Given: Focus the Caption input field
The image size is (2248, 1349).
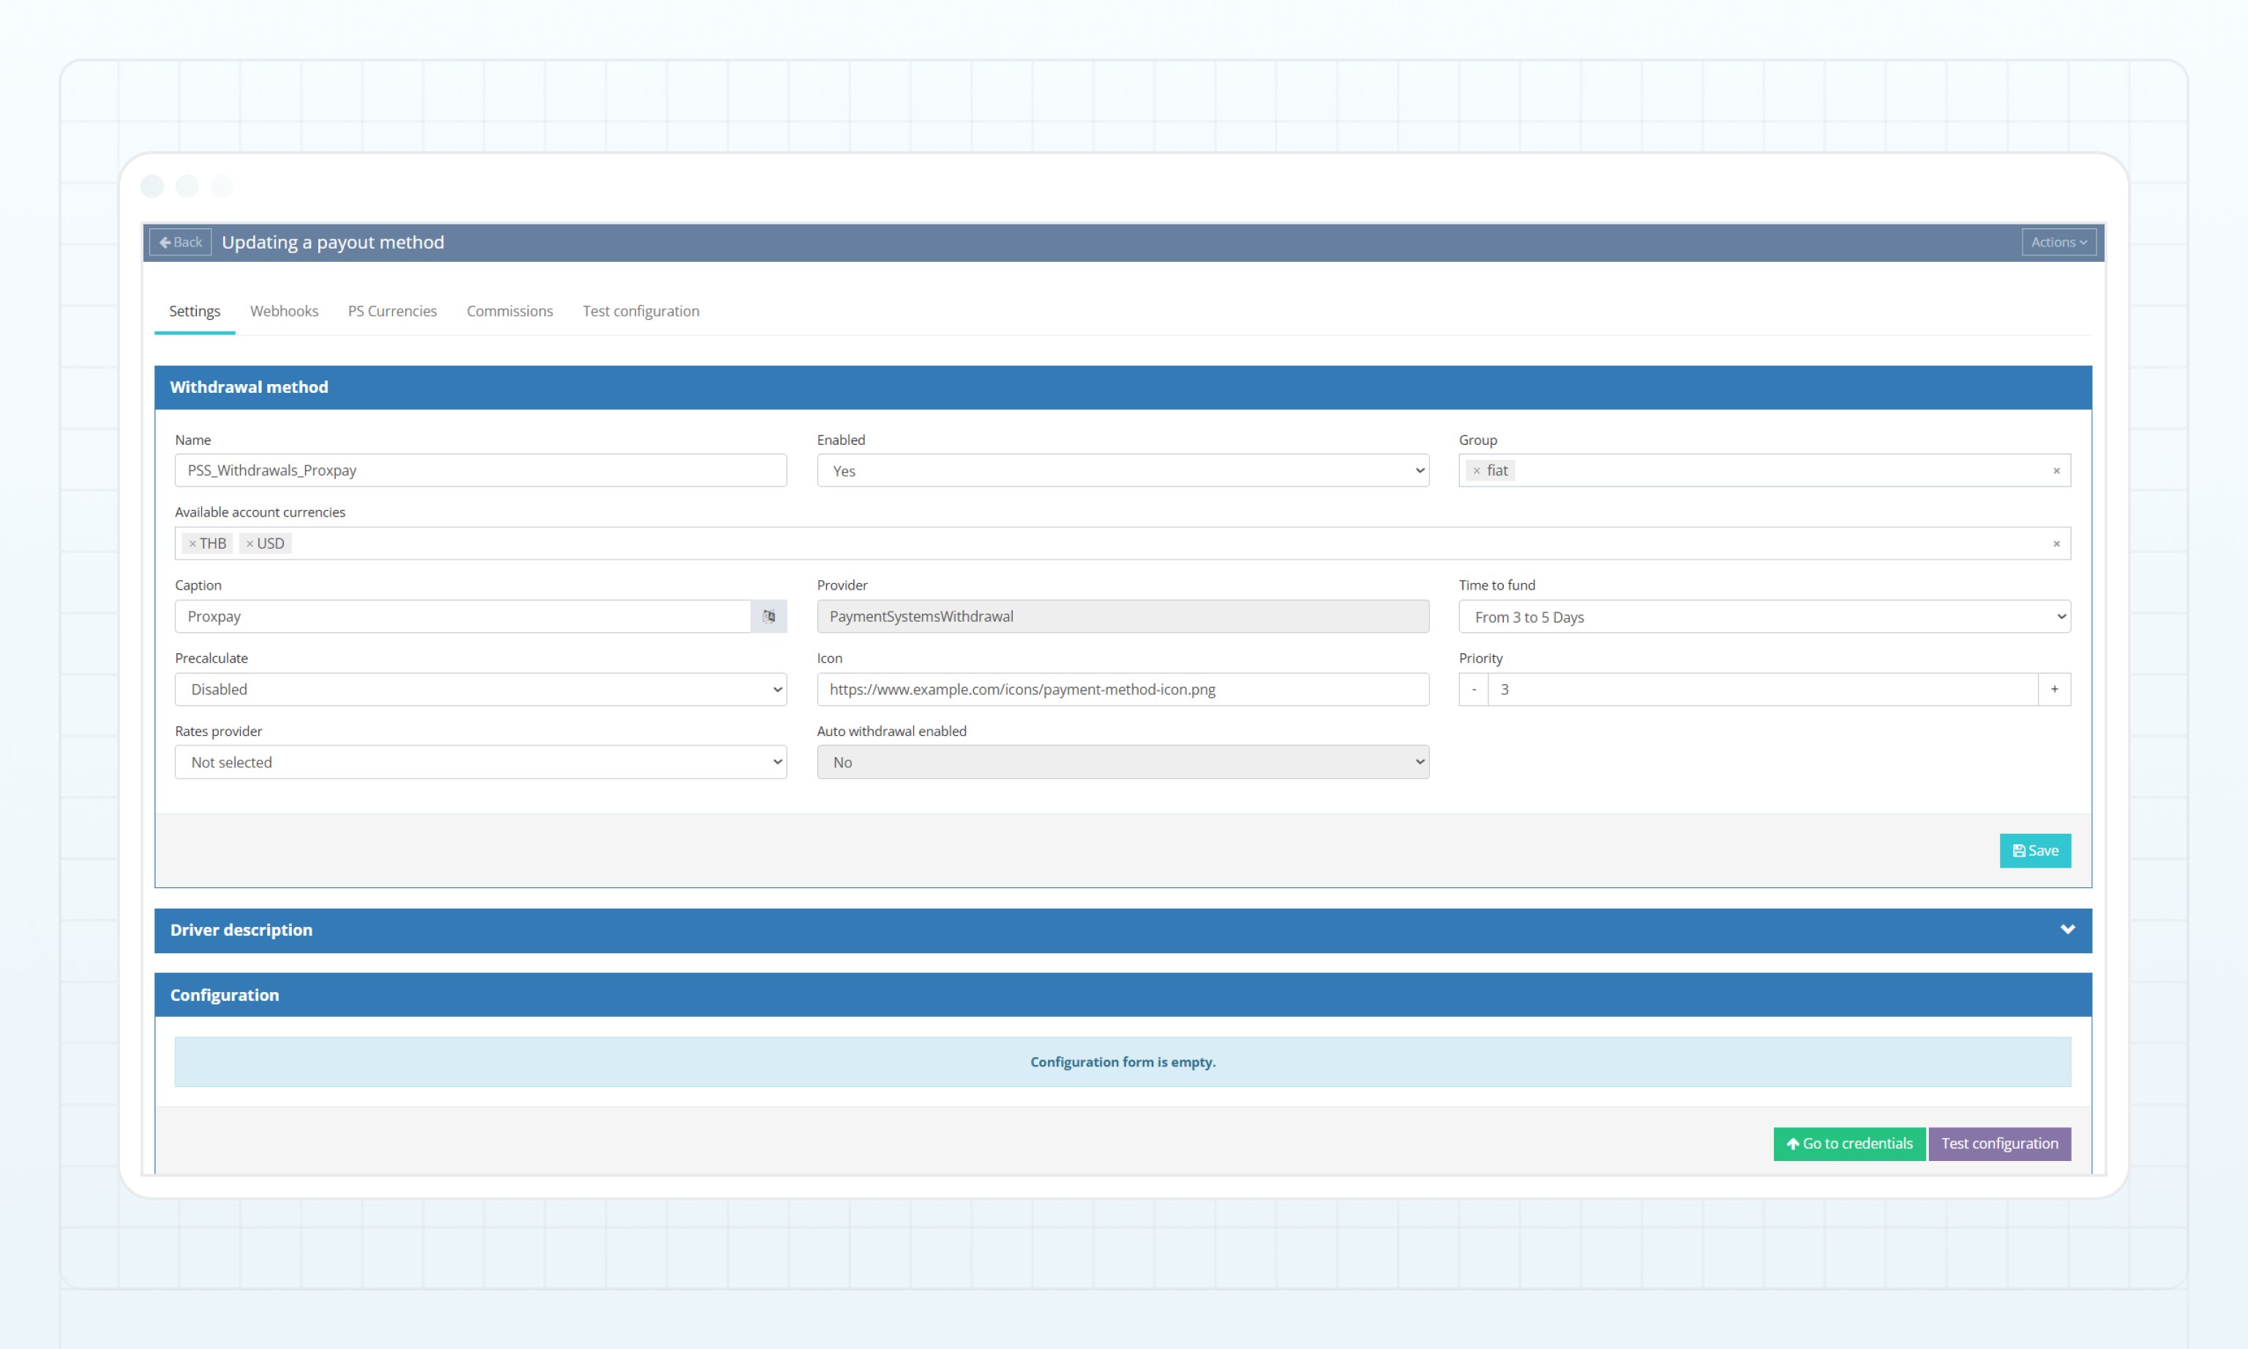Looking at the screenshot, I should point(462,616).
